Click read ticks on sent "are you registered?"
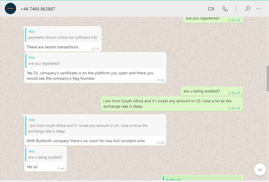The height and width of the screenshot is (182, 269). click(239, 20)
